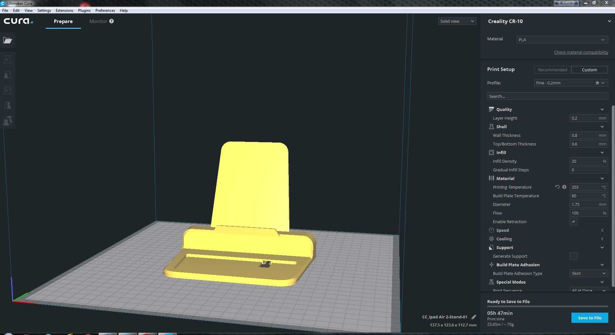This screenshot has width=615, height=335.
Task: Click the slicing progress bar above print time
Action: (x=547, y=306)
